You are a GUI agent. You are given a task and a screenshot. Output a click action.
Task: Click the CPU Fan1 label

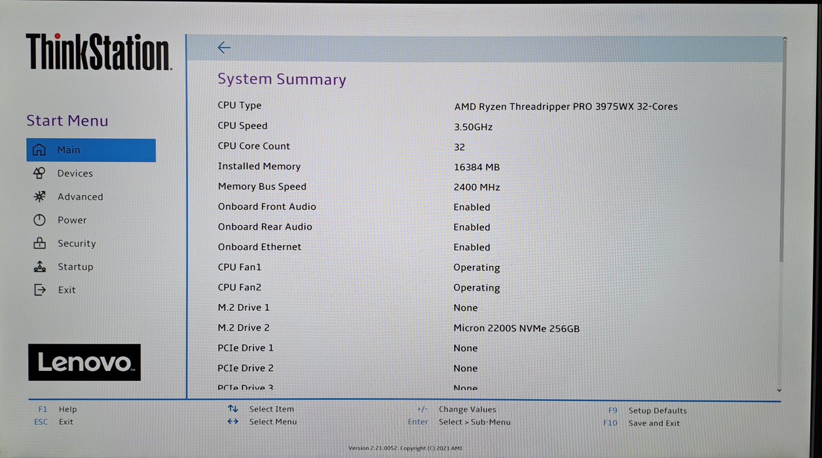point(240,267)
